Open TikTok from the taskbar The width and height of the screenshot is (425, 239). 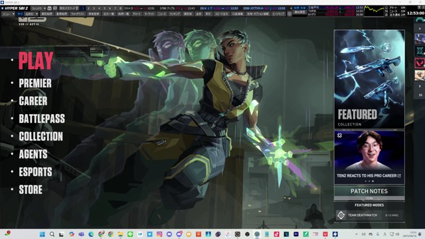[x=276, y=234]
